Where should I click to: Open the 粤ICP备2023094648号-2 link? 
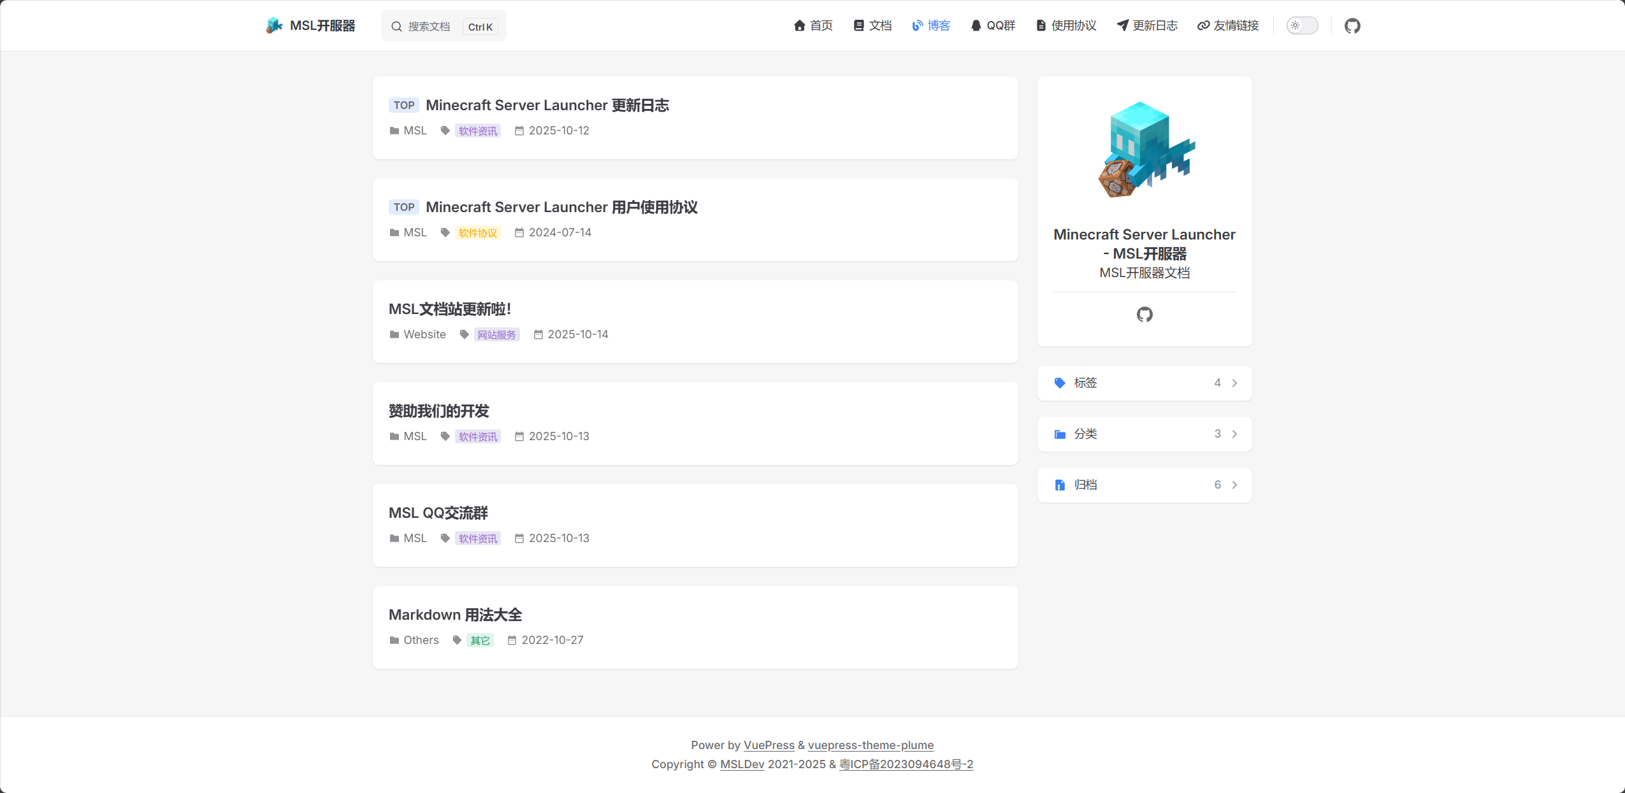coord(906,764)
